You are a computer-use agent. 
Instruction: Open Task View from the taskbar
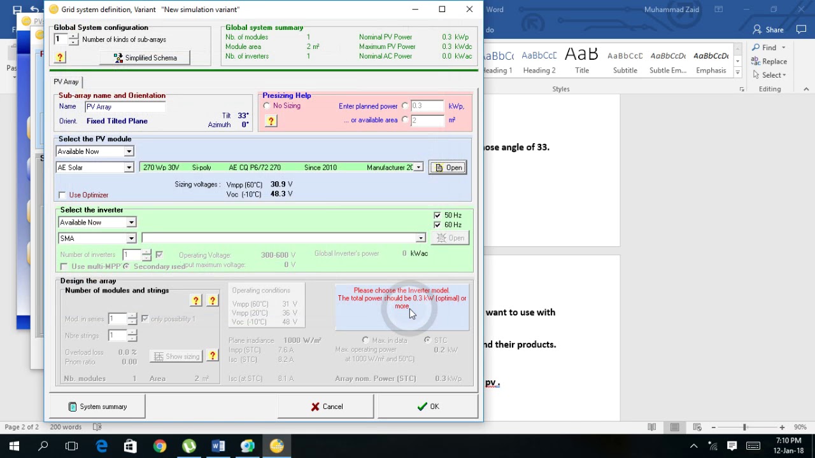coord(72,446)
